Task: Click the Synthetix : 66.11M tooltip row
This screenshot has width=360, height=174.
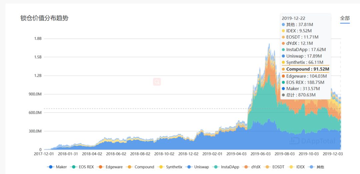Action: (303, 62)
